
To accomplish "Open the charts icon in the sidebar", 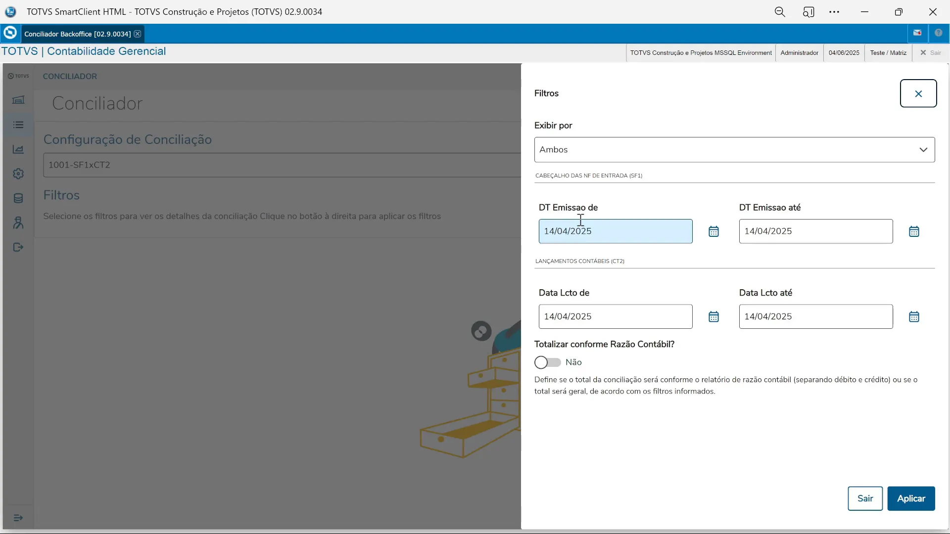I will coord(18,149).
